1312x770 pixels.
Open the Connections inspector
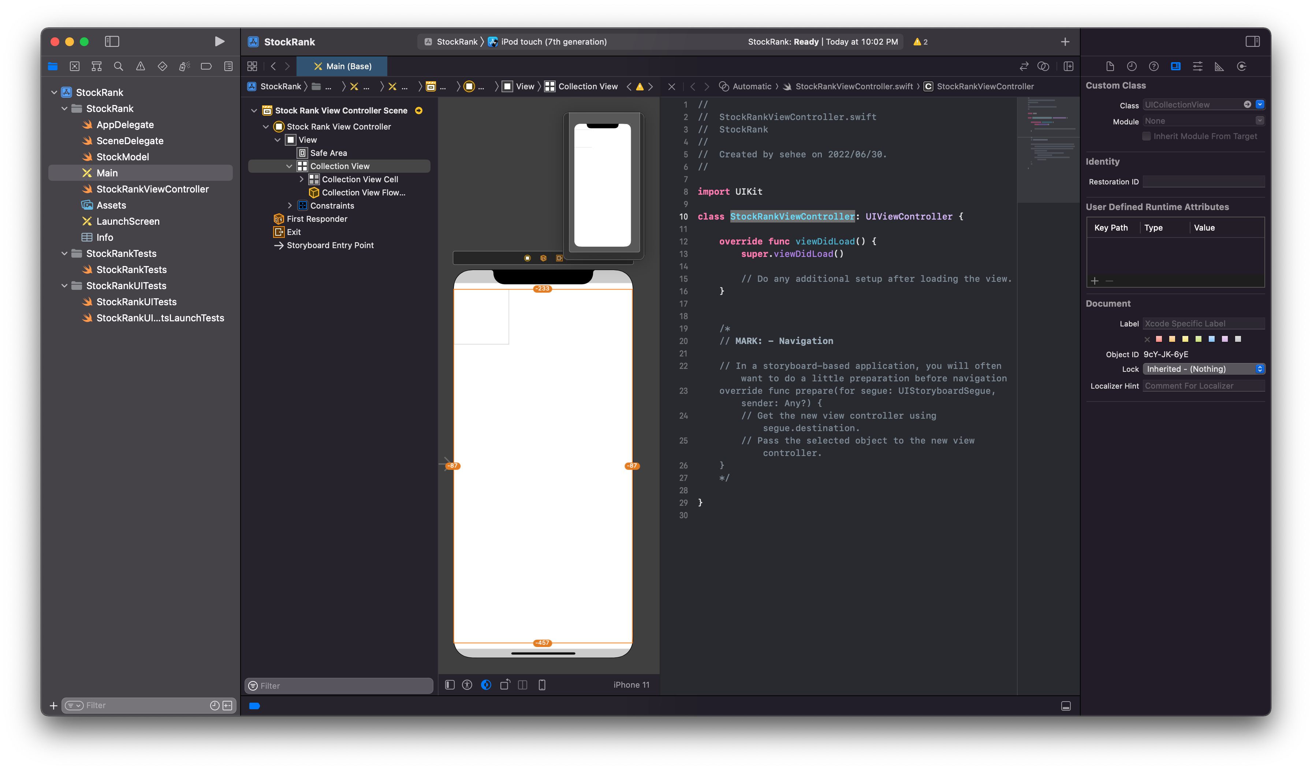coord(1241,66)
